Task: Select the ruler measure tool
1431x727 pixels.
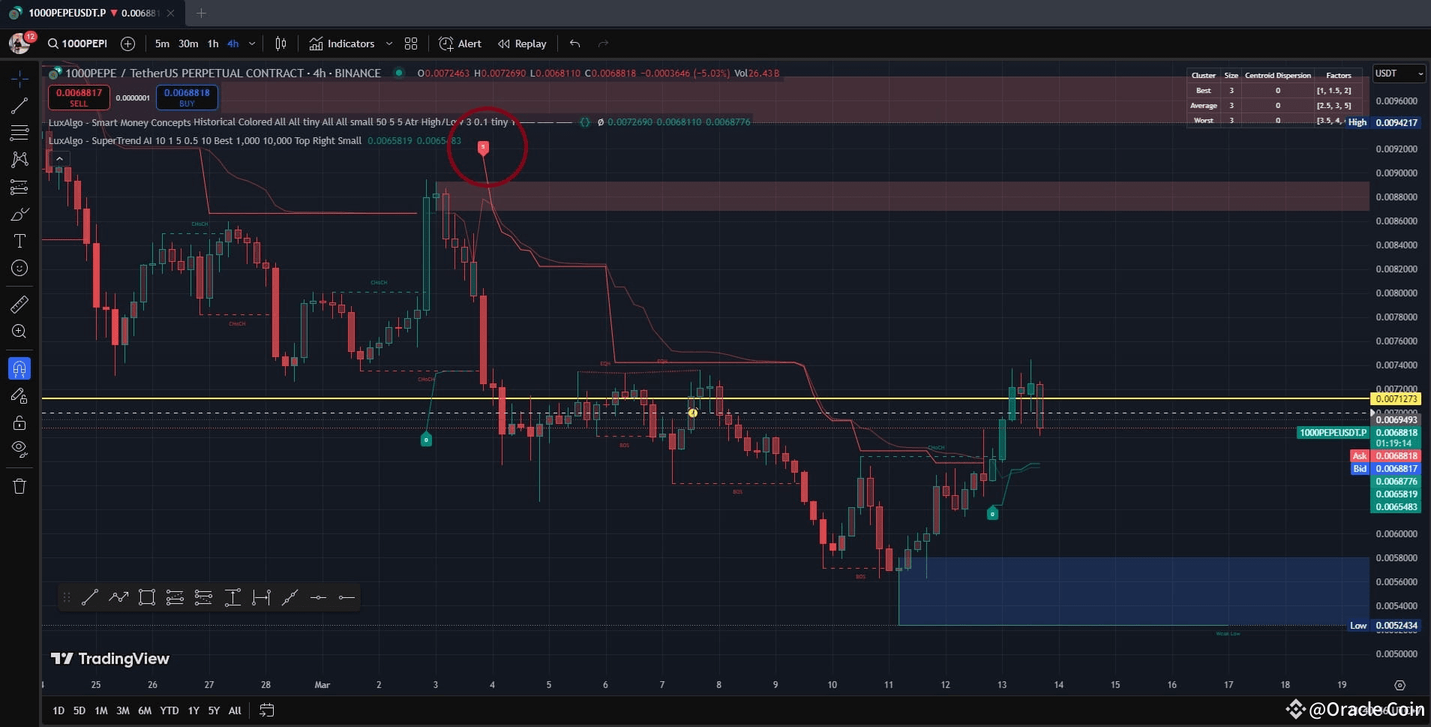Action: pyautogui.click(x=19, y=304)
